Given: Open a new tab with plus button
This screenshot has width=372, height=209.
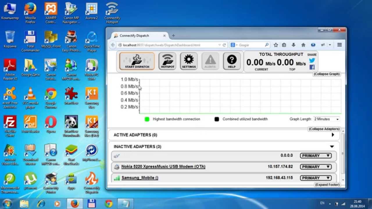Looking at the screenshot, I should pyautogui.click(x=174, y=36).
